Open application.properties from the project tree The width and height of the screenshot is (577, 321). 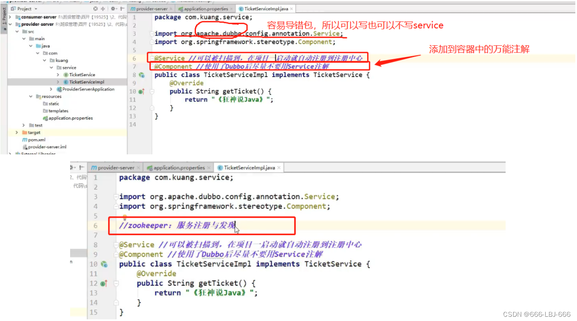coord(71,118)
